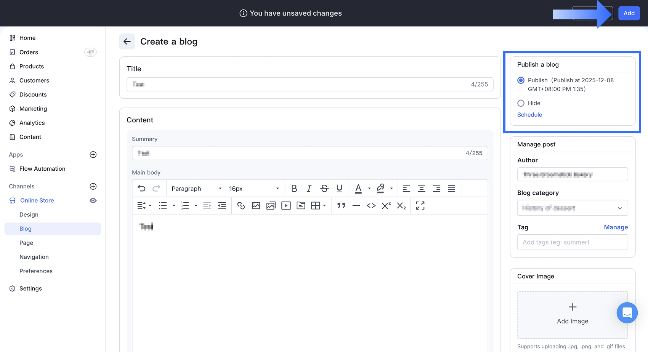Open the text color picker
Viewport: 648px width, 352px height.
(358, 189)
